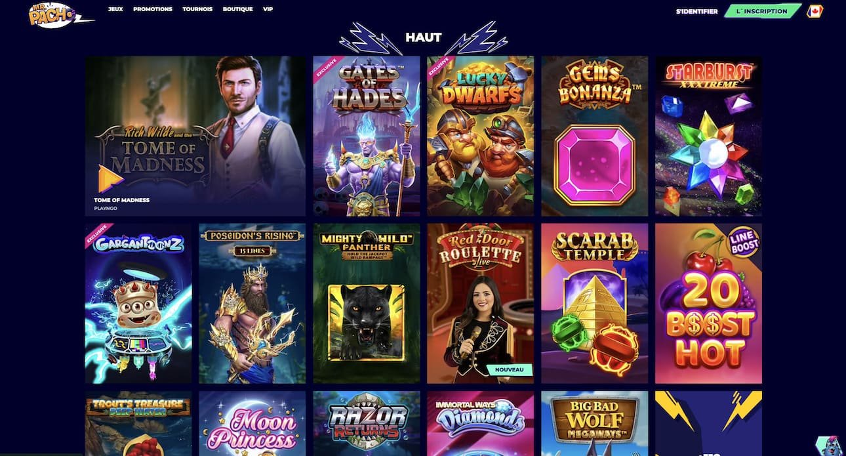The height and width of the screenshot is (456, 846).
Task: Open Red Door Roulette live game
Action: tap(481, 303)
